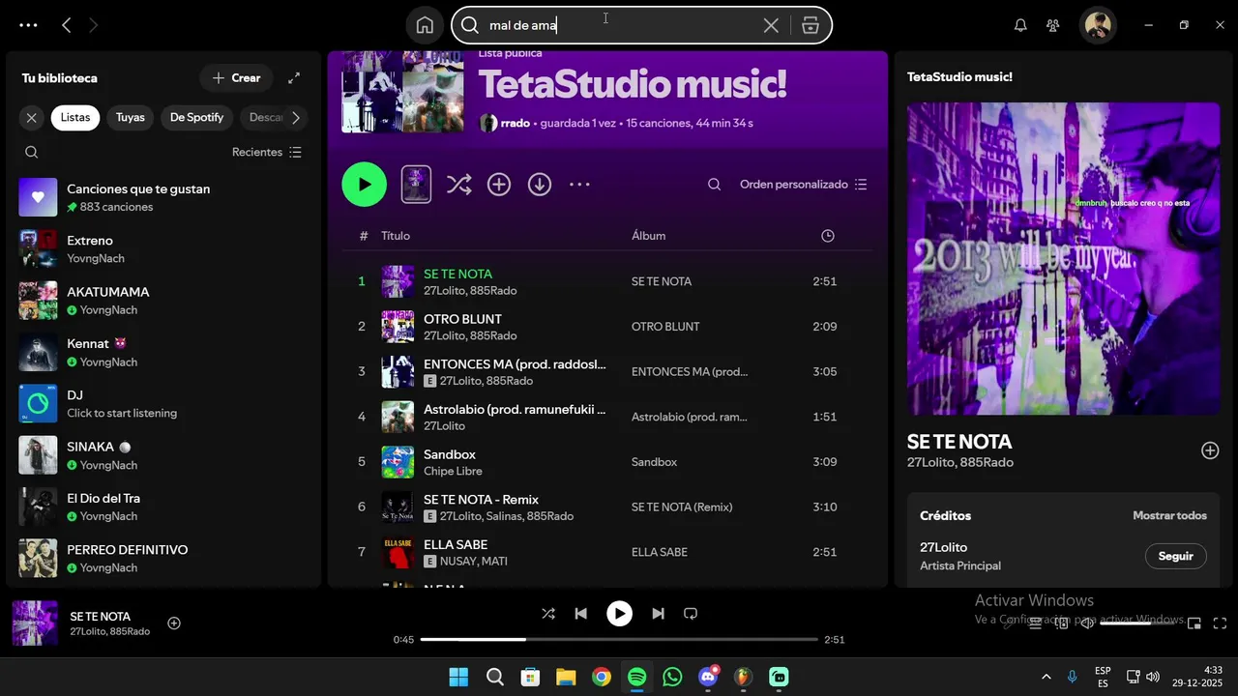
Task: Open the notifications bell
Action: click(1020, 25)
